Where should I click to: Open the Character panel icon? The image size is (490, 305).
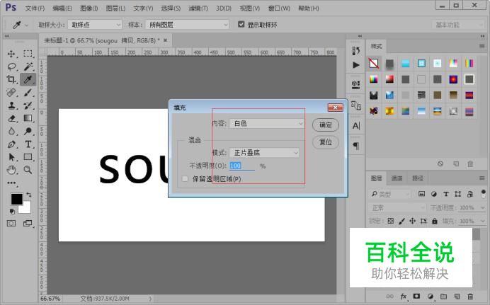(356, 125)
